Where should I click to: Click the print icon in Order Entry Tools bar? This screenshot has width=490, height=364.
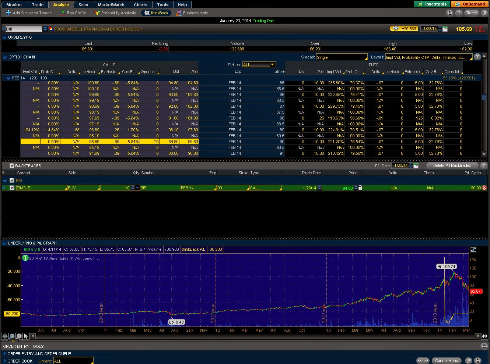[484, 346]
